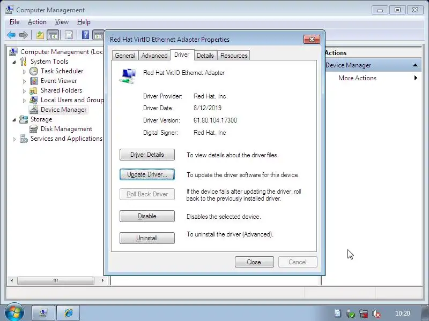Click Computer Management taskbar button
Image resolution: width=429 pixels, height=321 pixels.
click(43, 313)
